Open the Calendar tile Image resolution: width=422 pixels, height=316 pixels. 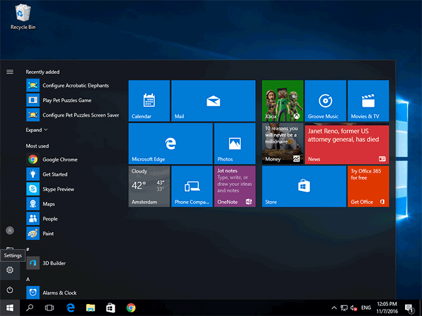click(149, 101)
